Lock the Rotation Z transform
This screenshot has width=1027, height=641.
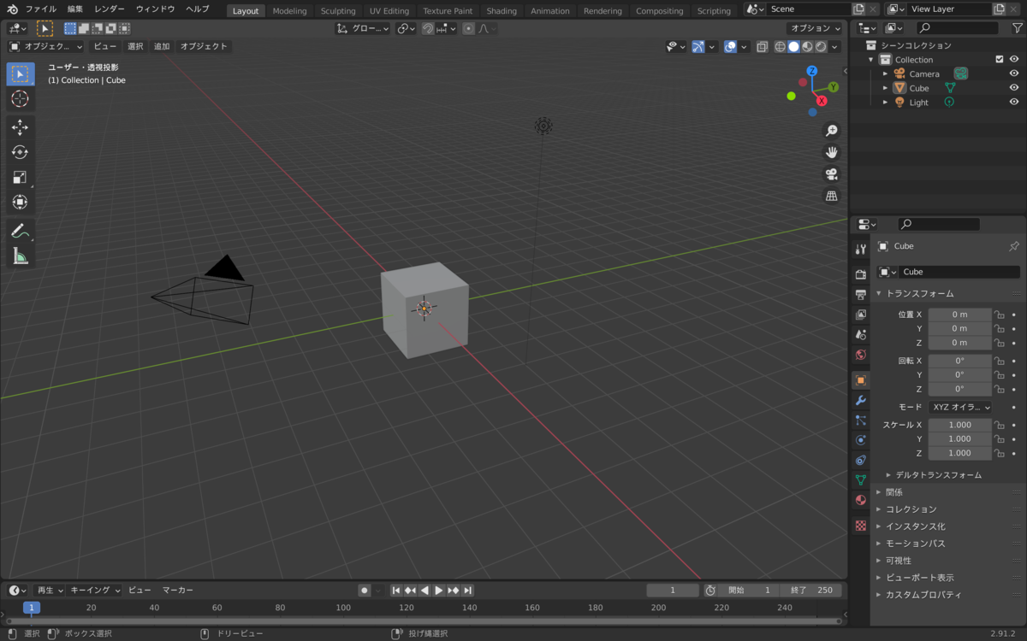pyautogui.click(x=999, y=389)
